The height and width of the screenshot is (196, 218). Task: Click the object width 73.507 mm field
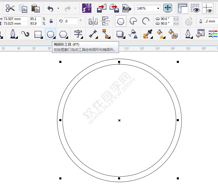15,19
